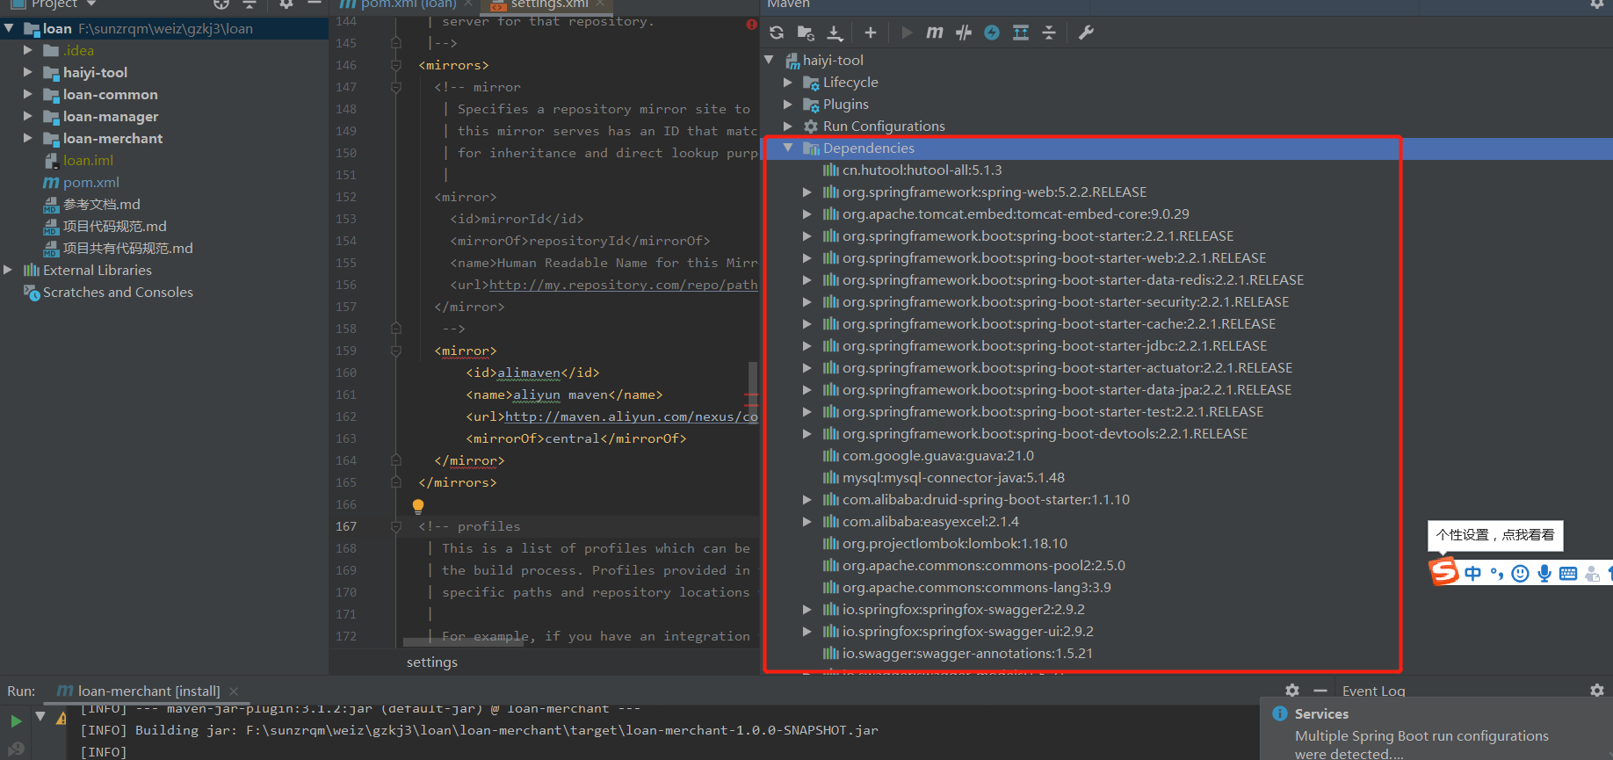The width and height of the screenshot is (1613, 760).
Task: Select spring-boot-starter-data-redis dependency
Action: tap(1073, 279)
